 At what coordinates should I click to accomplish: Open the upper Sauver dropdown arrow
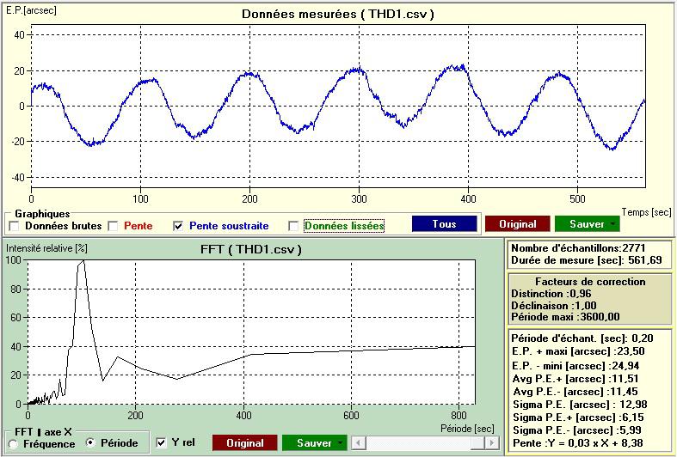(x=612, y=223)
